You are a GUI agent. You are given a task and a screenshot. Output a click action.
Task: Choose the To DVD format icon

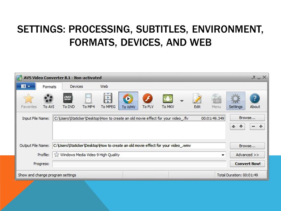pos(68,101)
